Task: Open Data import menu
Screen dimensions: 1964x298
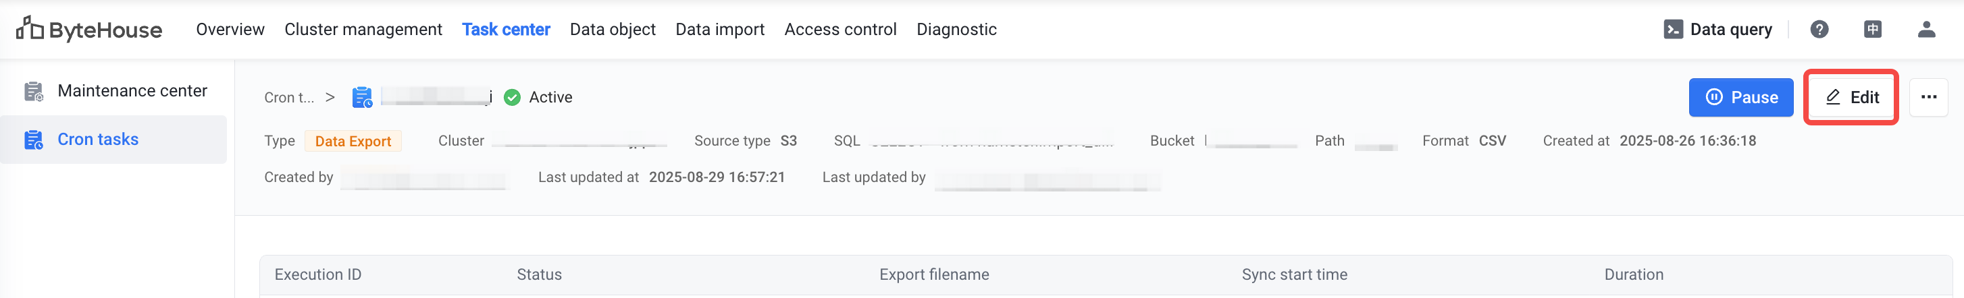Action: [x=720, y=30]
